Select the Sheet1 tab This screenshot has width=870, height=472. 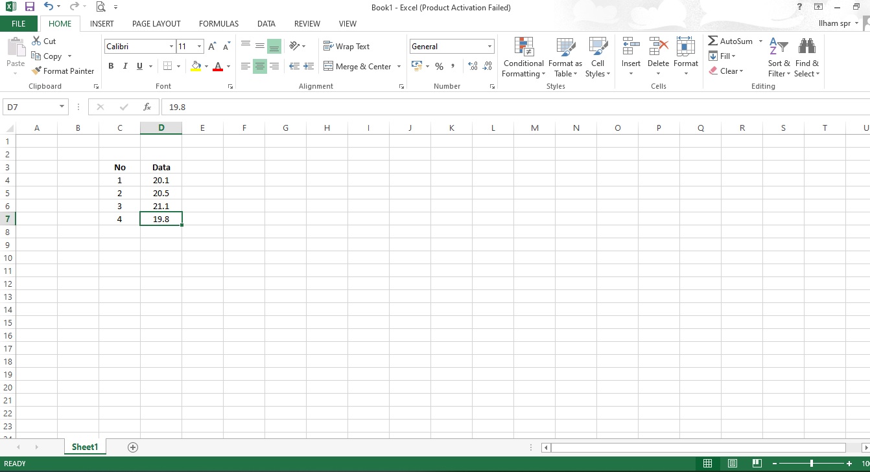(x=84, y=447)
